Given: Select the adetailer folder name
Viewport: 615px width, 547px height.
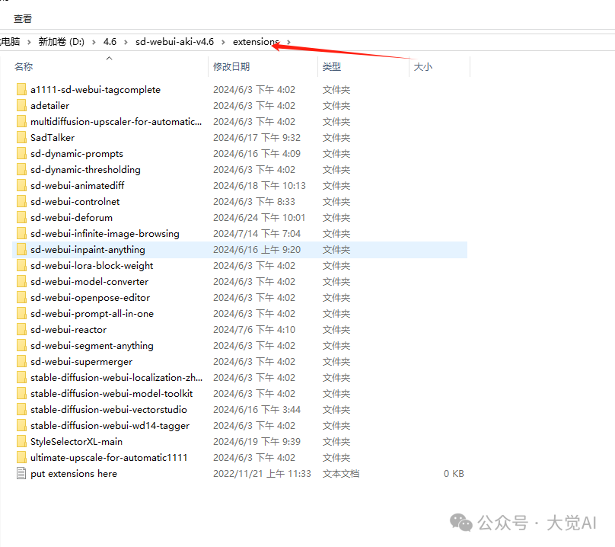Looking at the screenshot, I should tap(49, 106).
